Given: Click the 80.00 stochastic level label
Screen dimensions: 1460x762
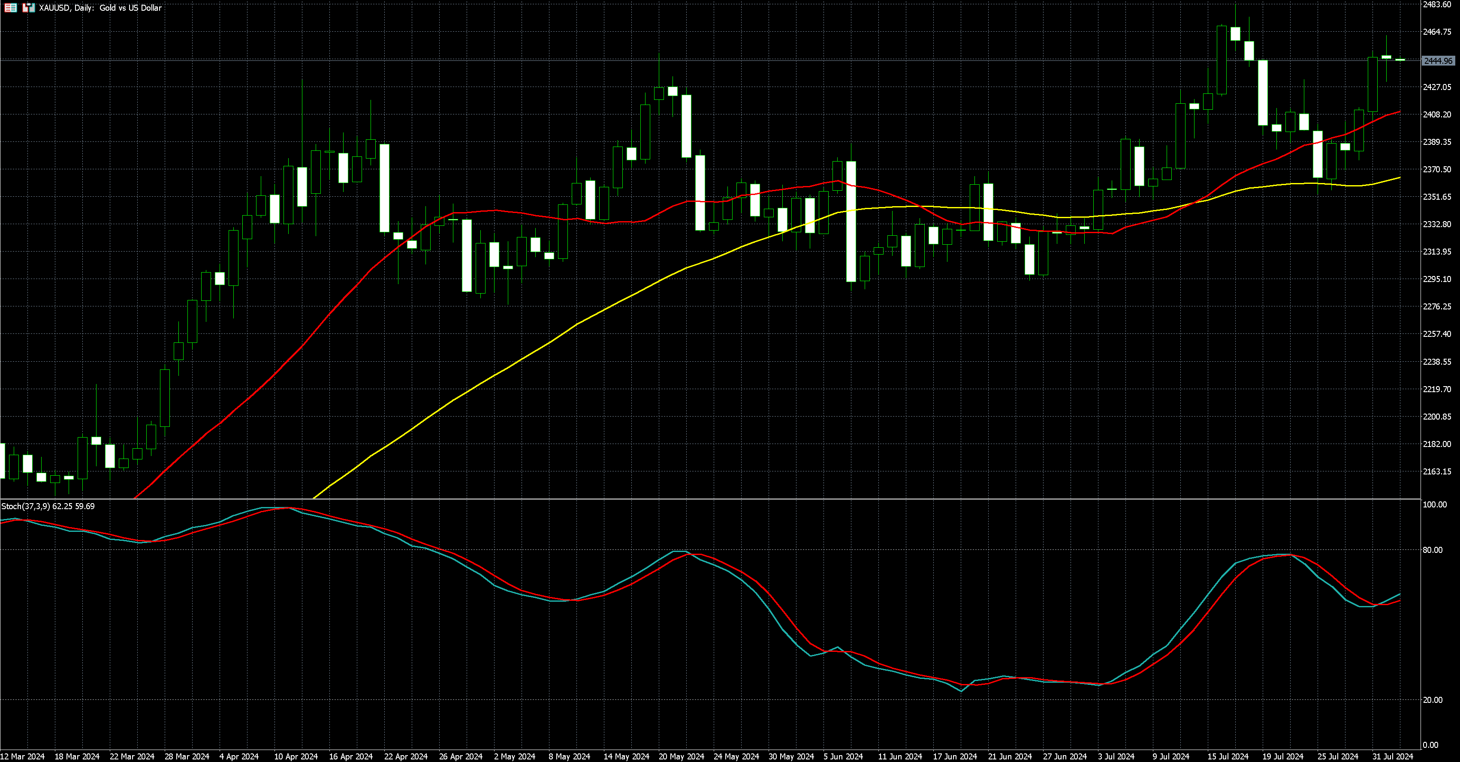Looking at the screenshot, I should coord(1432,550).
